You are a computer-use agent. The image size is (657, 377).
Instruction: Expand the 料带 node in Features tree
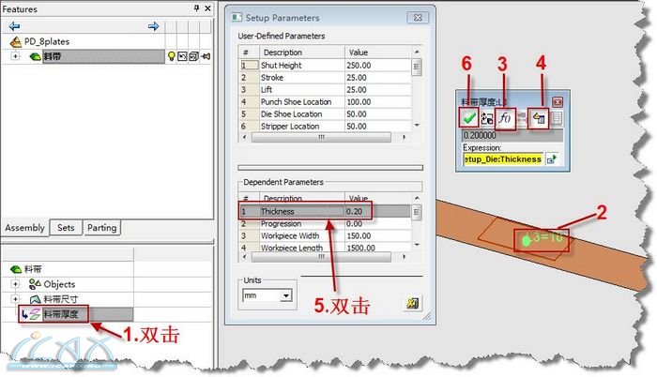[x=15, y=55]
